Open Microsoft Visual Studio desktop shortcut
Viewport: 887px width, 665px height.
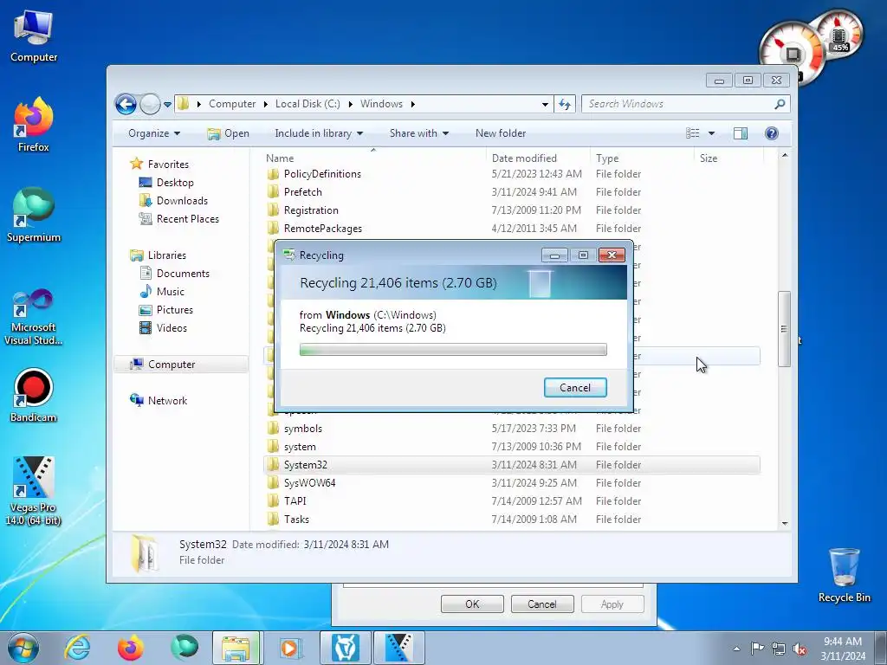(x=34, y=317)
